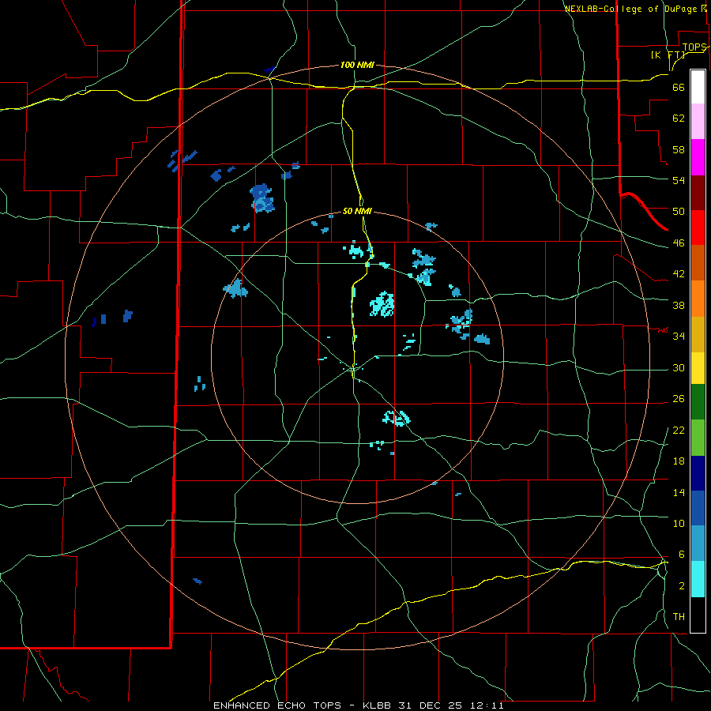The height and width of the screenshot is (711, 711).
Task: Click the 100 NMI range ring label
Action: [357, 65]
